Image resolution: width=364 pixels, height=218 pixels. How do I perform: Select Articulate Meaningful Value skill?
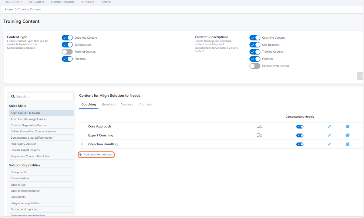point(41,119)
